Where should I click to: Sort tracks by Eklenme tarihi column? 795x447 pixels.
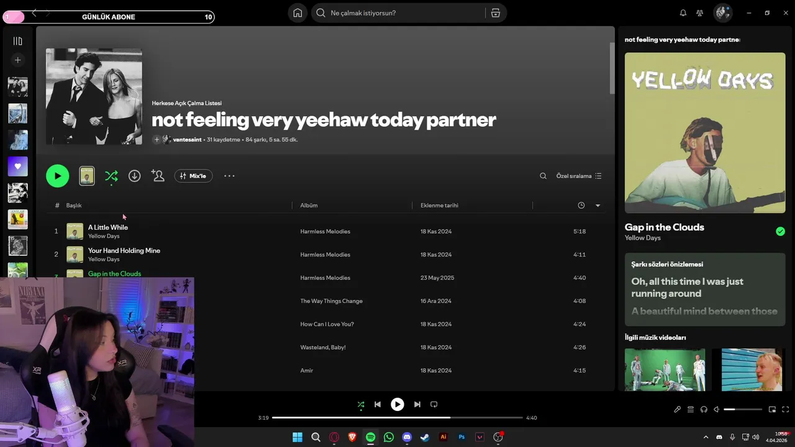439,205
